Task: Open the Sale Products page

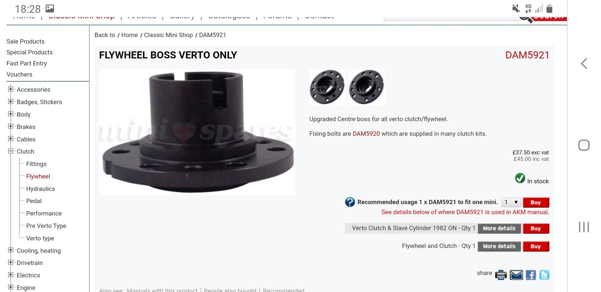Action: (25, 42)
